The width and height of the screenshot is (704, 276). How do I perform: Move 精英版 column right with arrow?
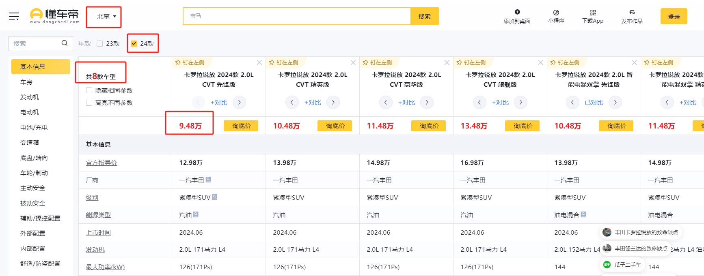coord(333,103)
